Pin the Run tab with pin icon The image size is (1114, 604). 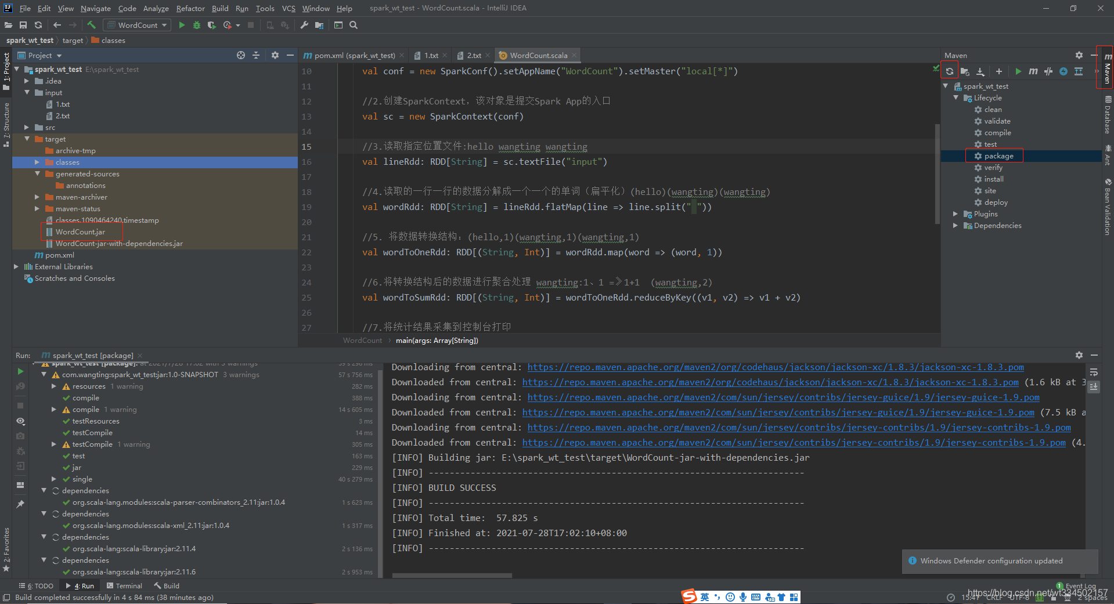pyautogui.click(x=20, y=504)
